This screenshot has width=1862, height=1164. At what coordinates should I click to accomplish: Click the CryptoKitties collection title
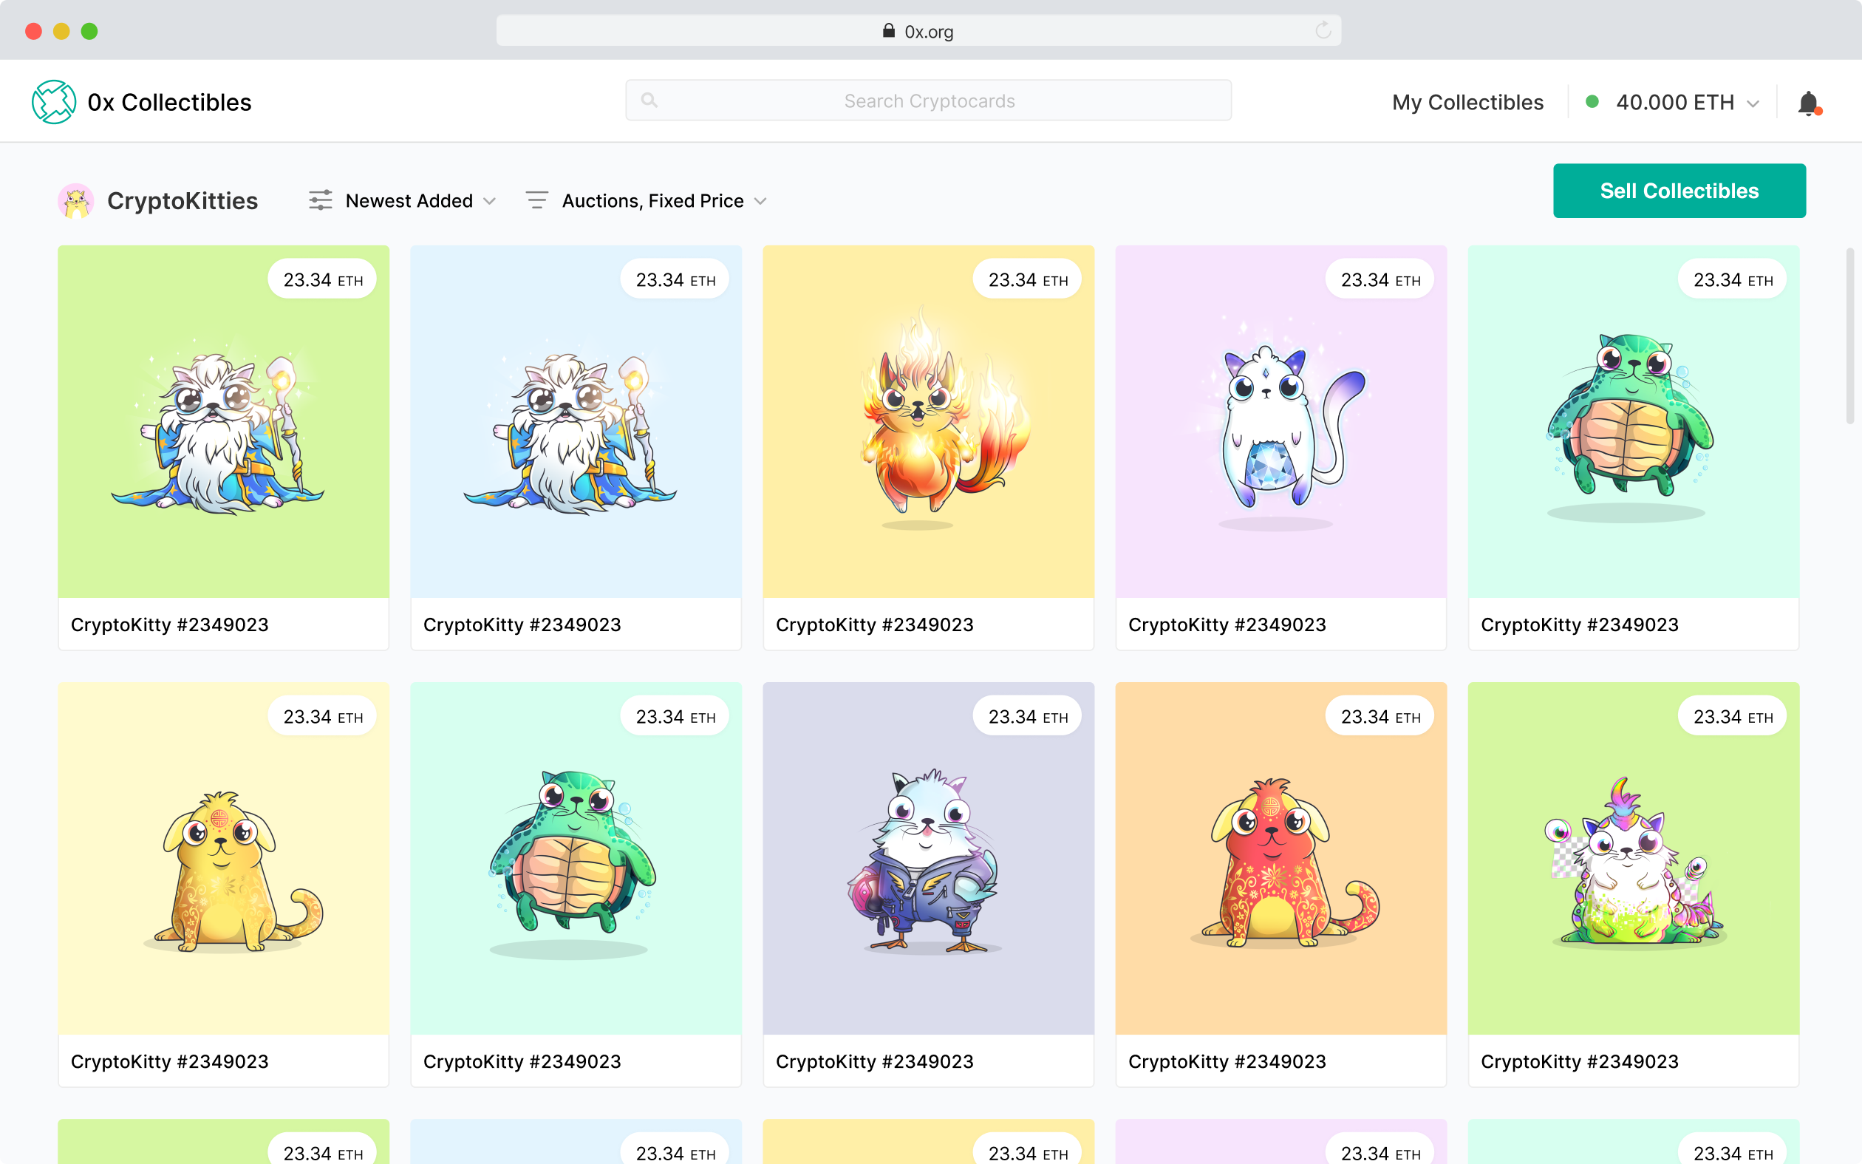183,201
